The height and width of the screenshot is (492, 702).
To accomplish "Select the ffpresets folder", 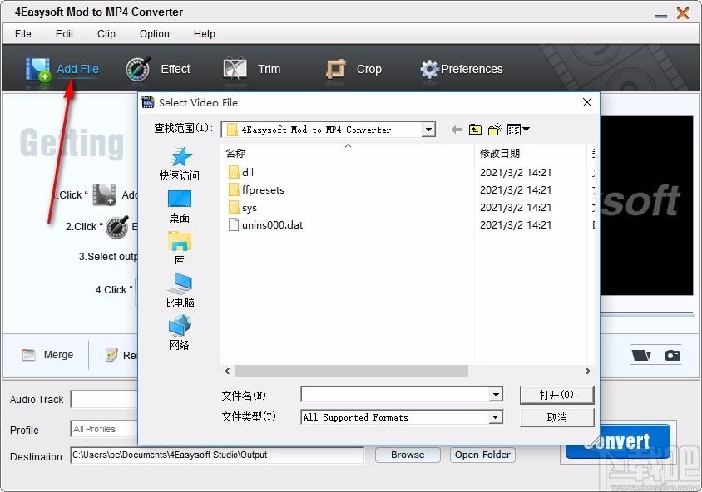I will point(256,190).
